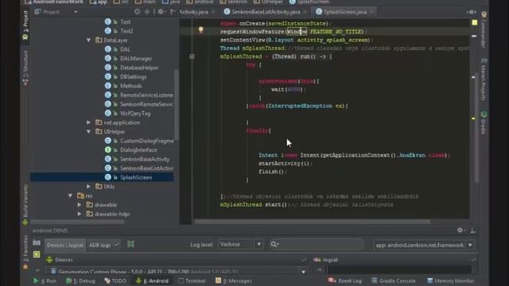Click the Devices panel header
The image size is (509, 286).
[x=175, y=260]
